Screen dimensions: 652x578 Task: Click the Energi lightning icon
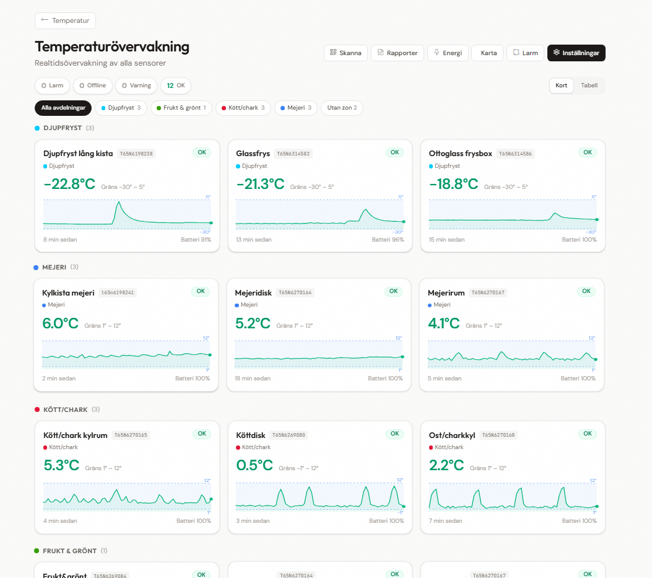click(437, 53)
